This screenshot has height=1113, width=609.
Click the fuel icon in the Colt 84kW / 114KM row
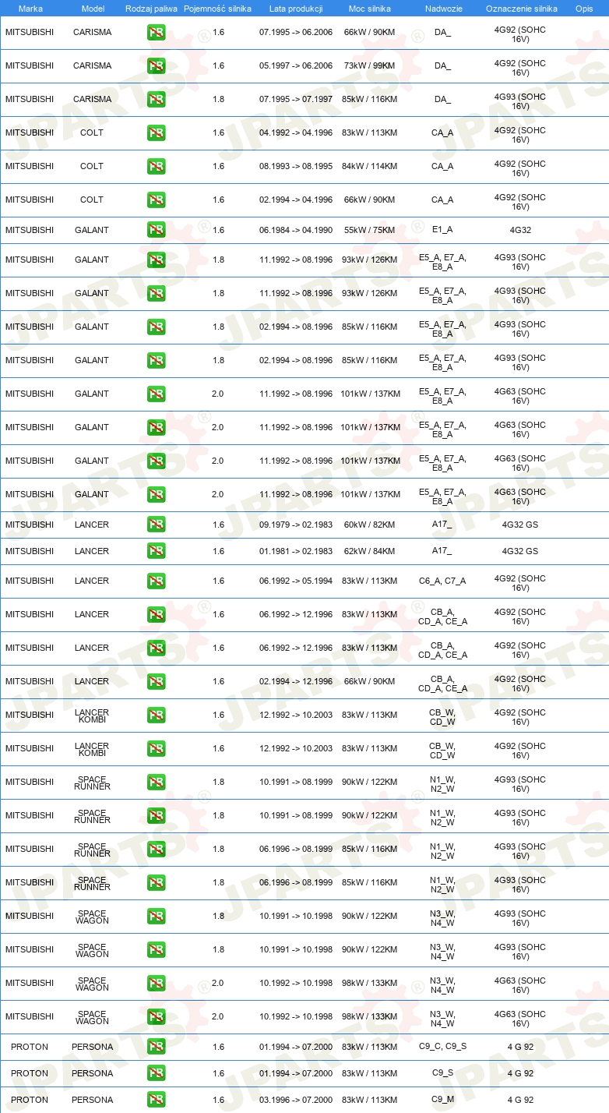click(156, 167)
